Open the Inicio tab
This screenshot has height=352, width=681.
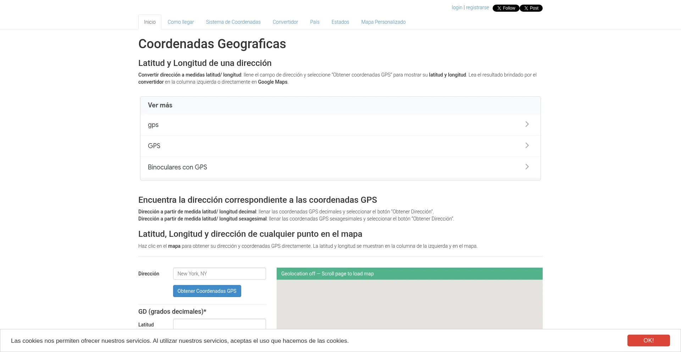pyautogui.click(x=150, y=22)
